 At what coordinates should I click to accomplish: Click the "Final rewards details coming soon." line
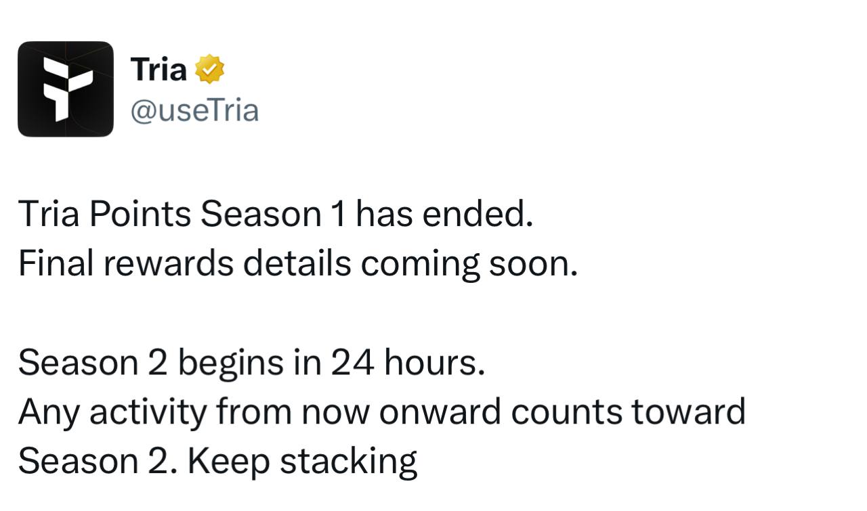coord(297,264)
